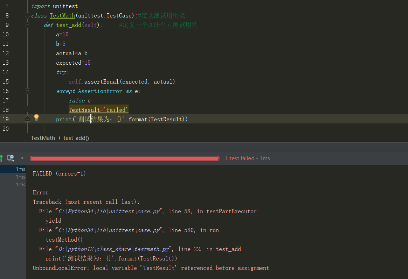Screen dimensions: 408x279
Task: Select TestMath in the breadcrumb bar
Action: click(x=43, y=138)
